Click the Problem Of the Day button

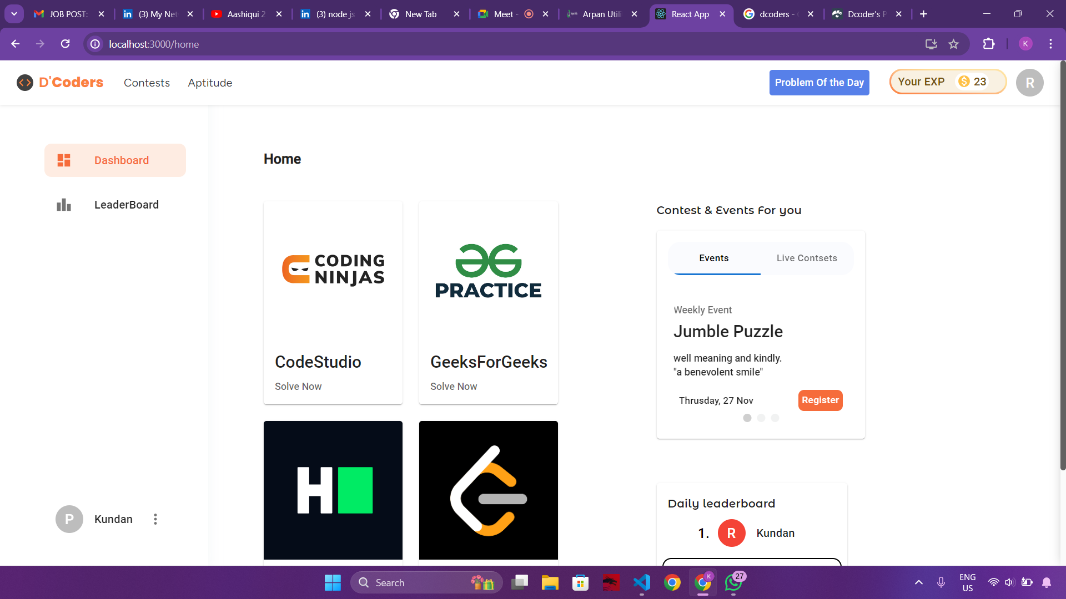pyautogui.click(x=819, y=83)
